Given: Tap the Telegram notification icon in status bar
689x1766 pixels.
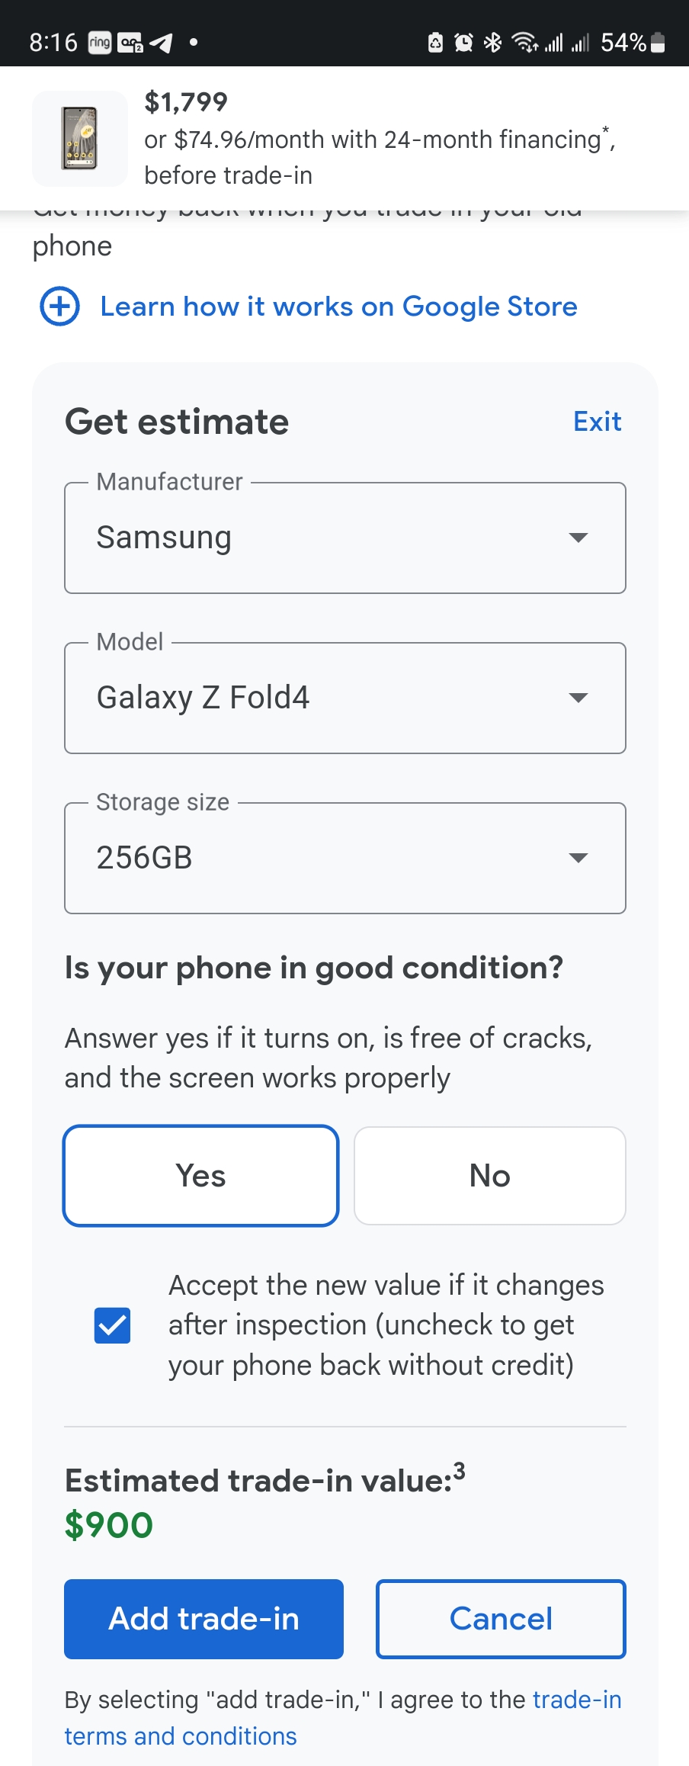Looking at the screenshot, I should pyautogui.click(x=161, y=43).
